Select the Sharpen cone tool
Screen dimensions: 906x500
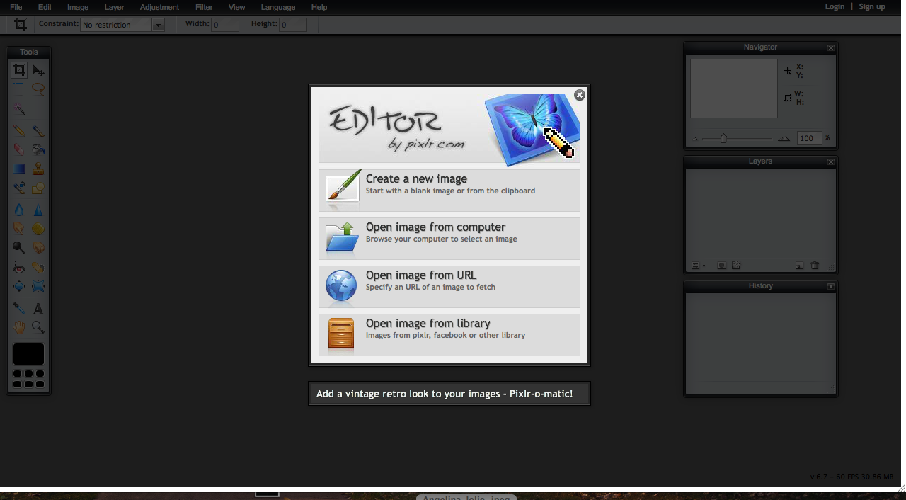coord(38,210)
